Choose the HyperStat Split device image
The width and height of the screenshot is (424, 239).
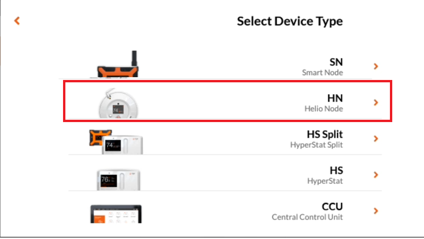point(116,142)
